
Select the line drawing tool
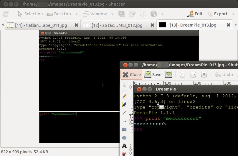[124, 113]
